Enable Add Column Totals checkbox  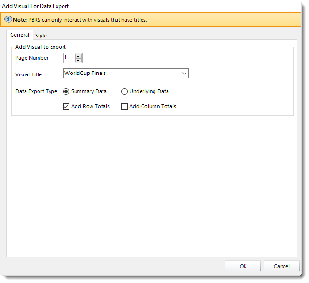(x=124, y=106)
